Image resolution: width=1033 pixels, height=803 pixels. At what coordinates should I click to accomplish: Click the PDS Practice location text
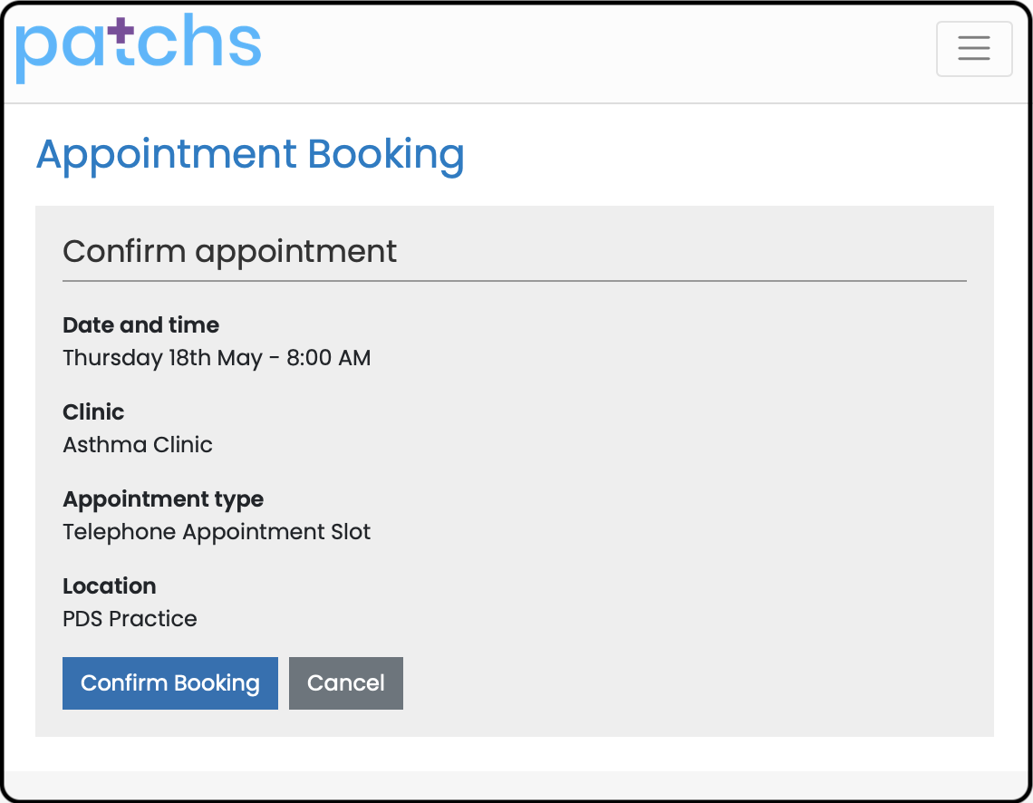(x=130, y=618)
